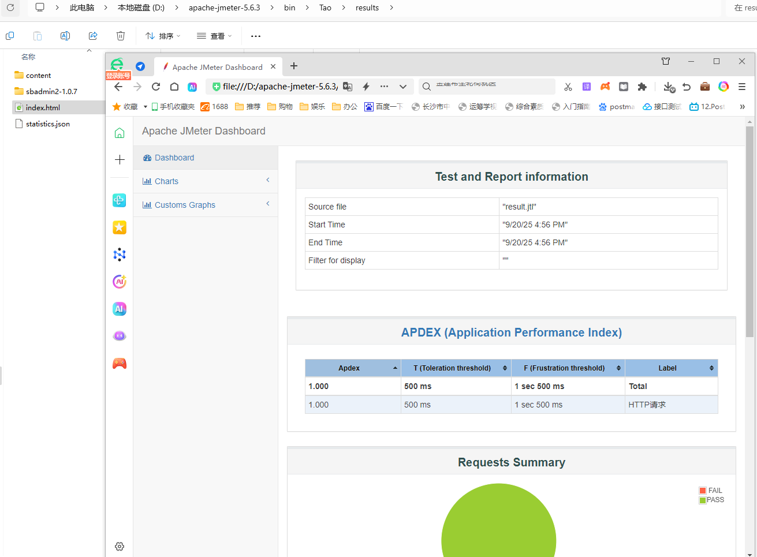Open address bar three-dots menu
Image resolution: width=757 pixels, height=557 pixels.
[384, 87]
